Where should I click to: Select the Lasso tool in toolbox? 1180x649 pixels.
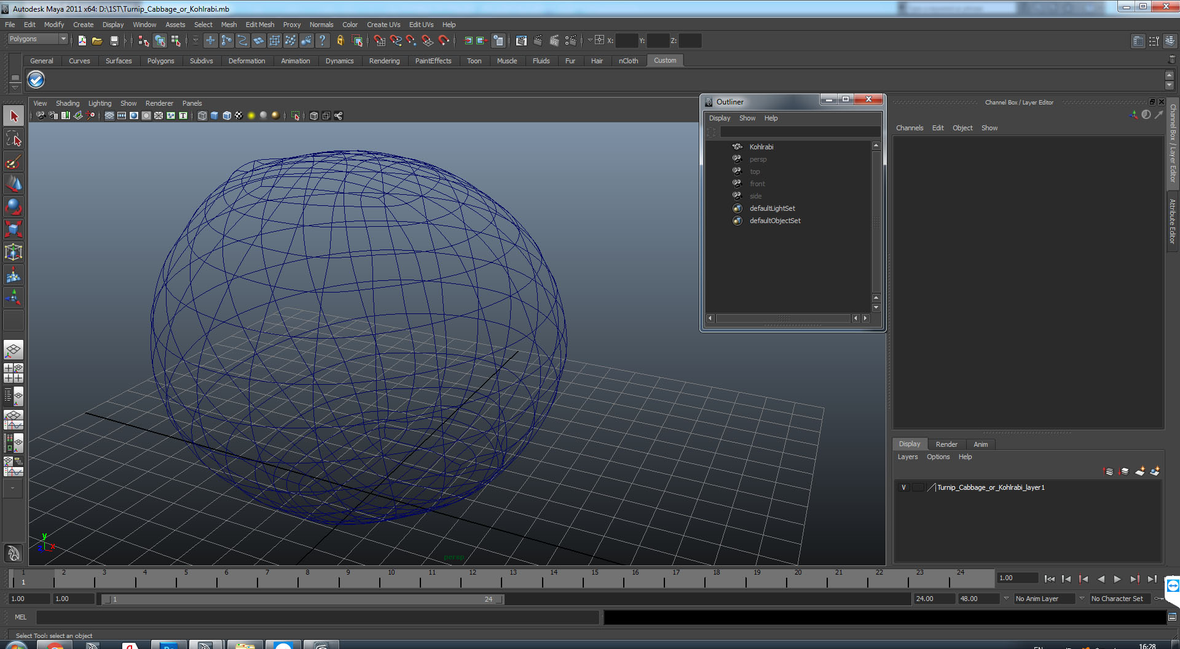pos(14,139)
